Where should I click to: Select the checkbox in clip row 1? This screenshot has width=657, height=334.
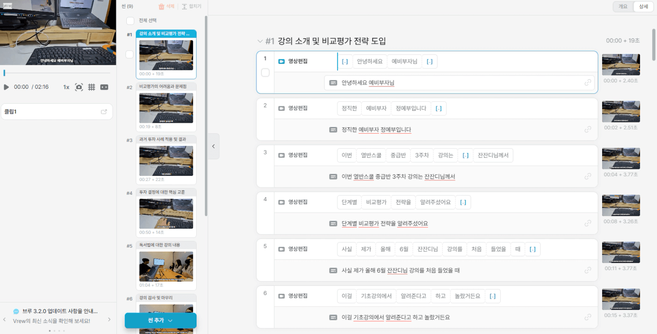(x=265, y=73)
